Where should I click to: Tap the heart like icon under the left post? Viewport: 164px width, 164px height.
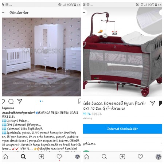3,101
